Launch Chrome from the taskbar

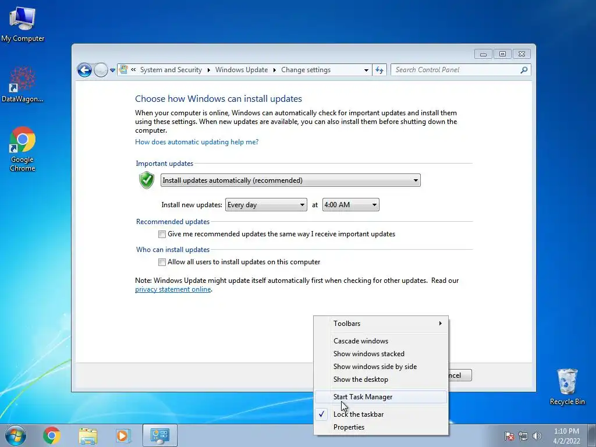[52, 435]
